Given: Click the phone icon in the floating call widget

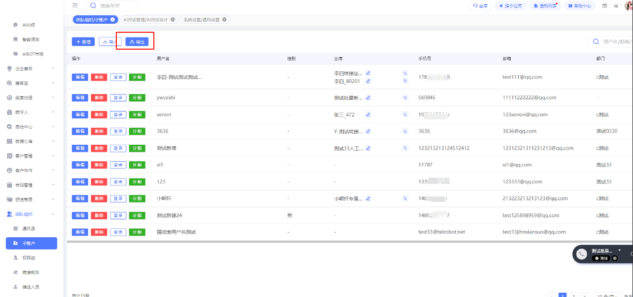Looking at the screenshot, I should 582,254.
